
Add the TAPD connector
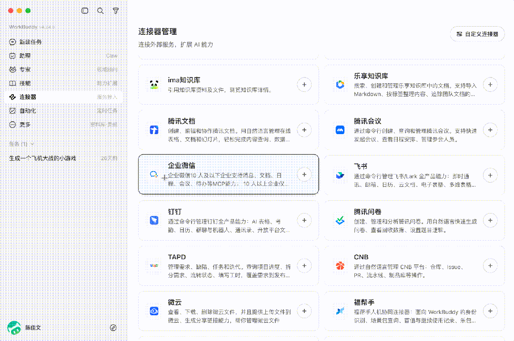pyautogui.click(x=304, y=266)
